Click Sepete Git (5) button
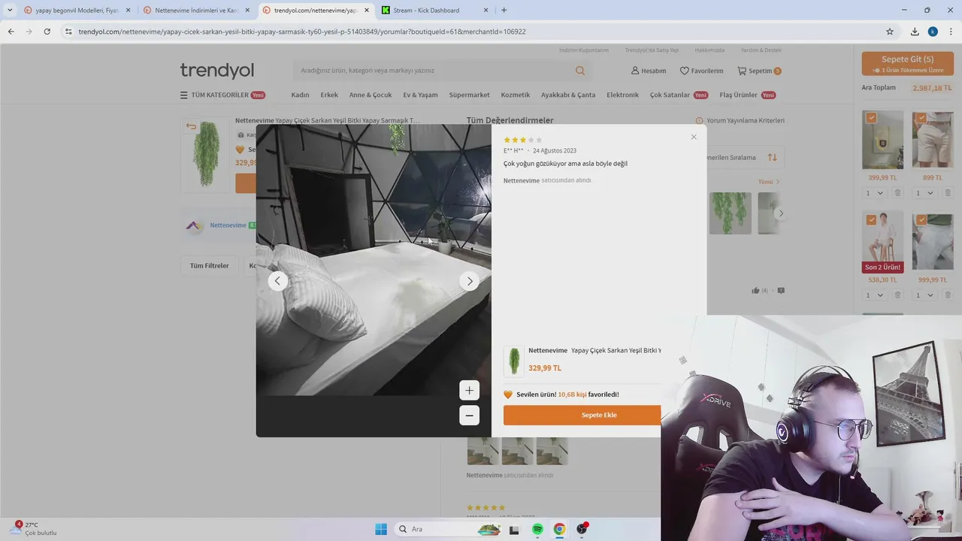The height and width of the screenshot is (541, 962). (908, 63)
